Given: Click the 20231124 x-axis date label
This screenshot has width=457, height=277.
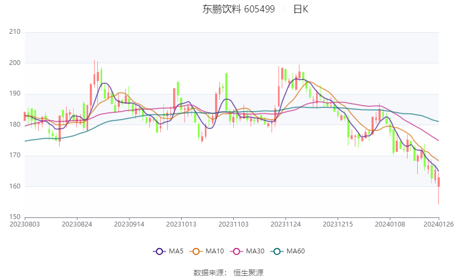Looking at the screenshot, I should pyautogui.click(x=285, y=224).
